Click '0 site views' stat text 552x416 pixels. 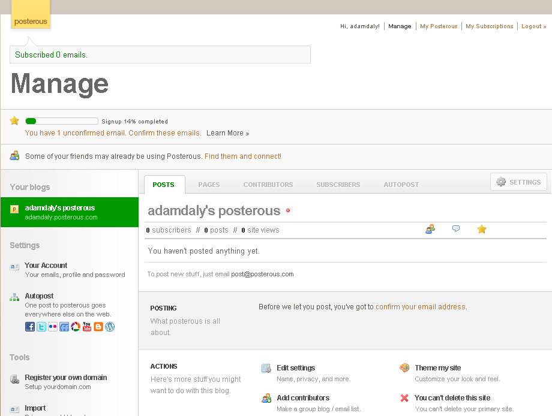[x=260, y=230]
